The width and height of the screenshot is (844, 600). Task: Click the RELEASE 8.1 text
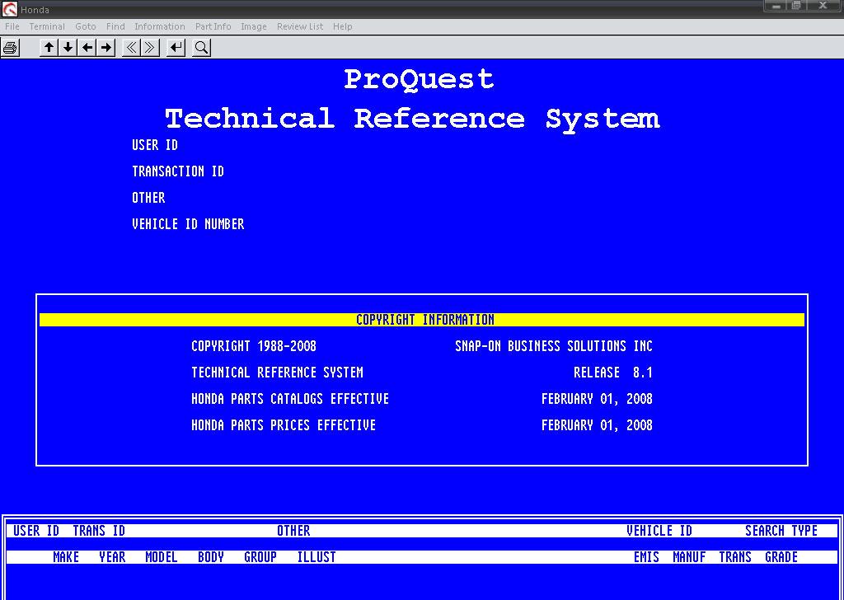point(613,373)
